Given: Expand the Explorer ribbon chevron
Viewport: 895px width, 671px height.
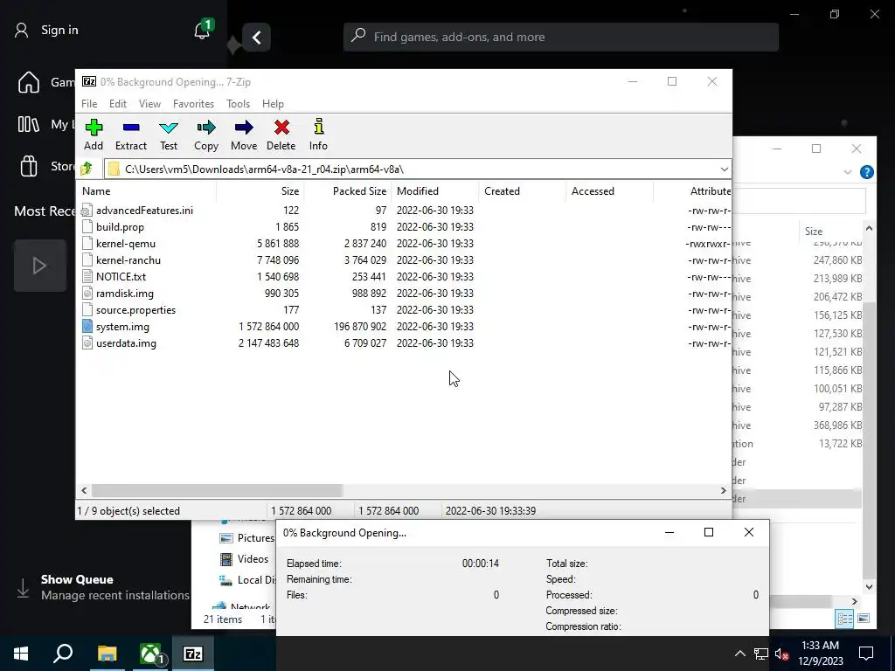Looking at the screenshot, I should 848,172.
